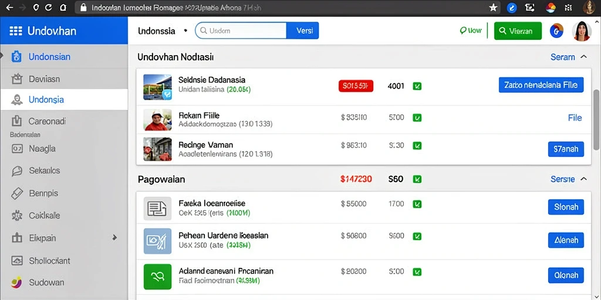Open the apps grid icon beside Undovhan

15,31
